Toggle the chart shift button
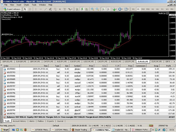Screen dimensions: 176x132 tap(108, 9)
